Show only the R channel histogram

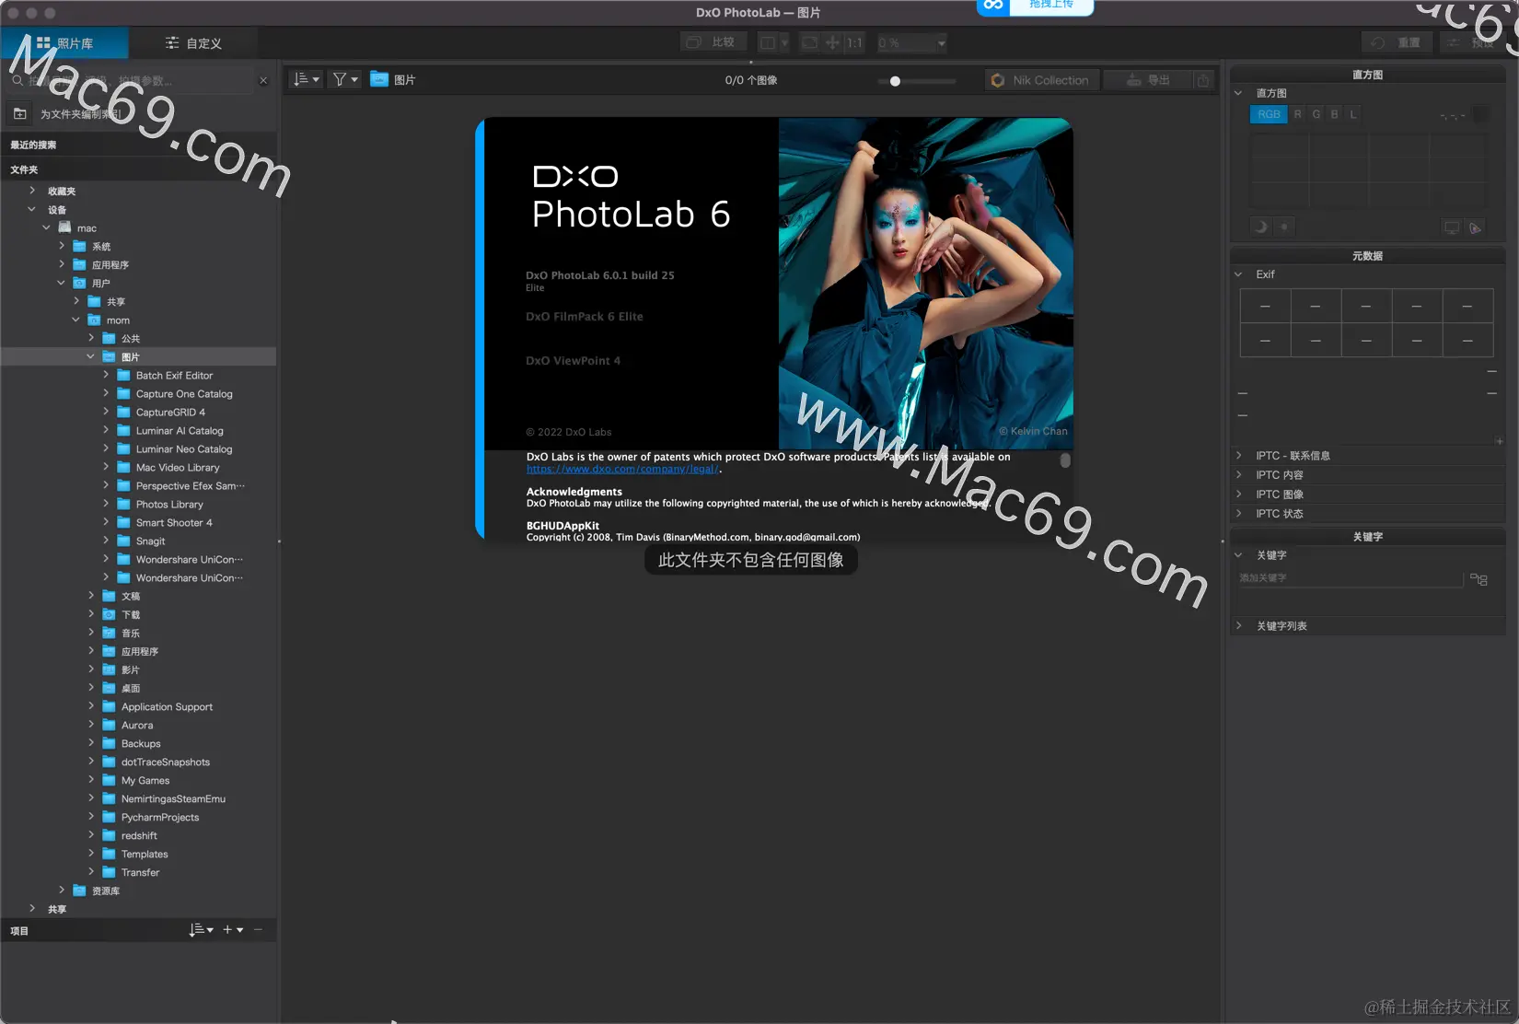1298,114
